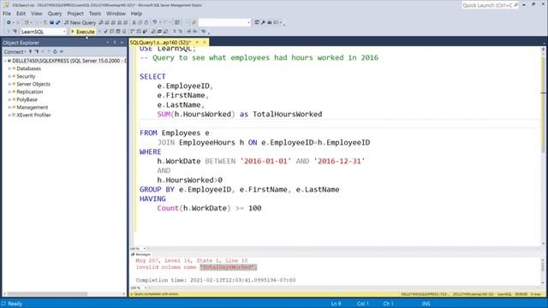The image size is (548, 308).
Task: Switch output to Results to Grid
Action: 160,32
